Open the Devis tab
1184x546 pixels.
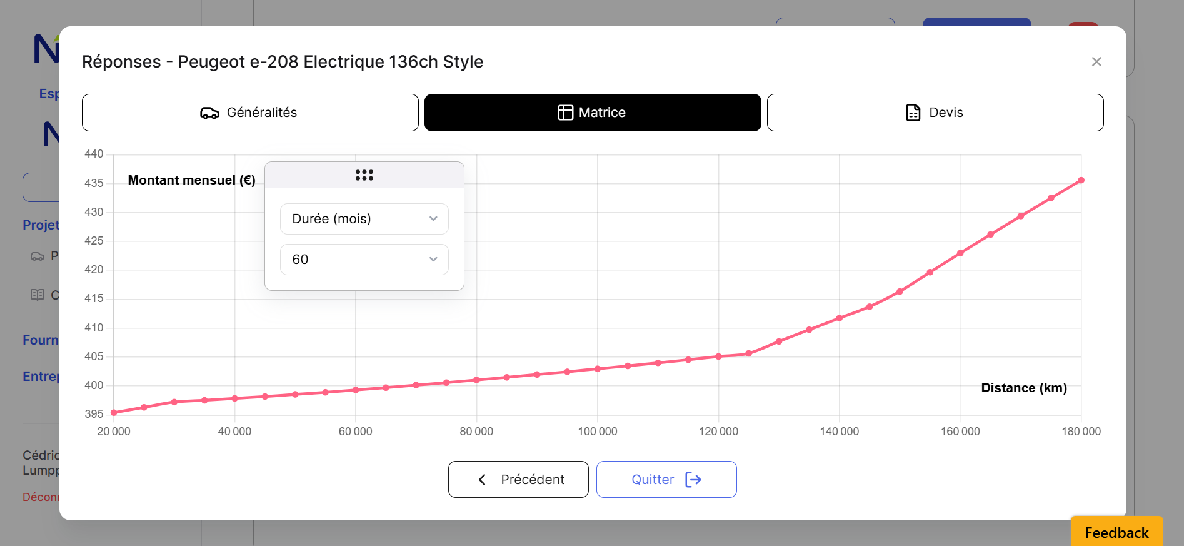point(935,113)
